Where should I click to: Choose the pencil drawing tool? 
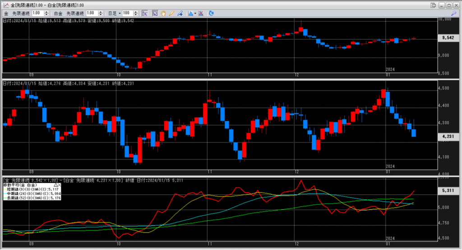point(171,13)
